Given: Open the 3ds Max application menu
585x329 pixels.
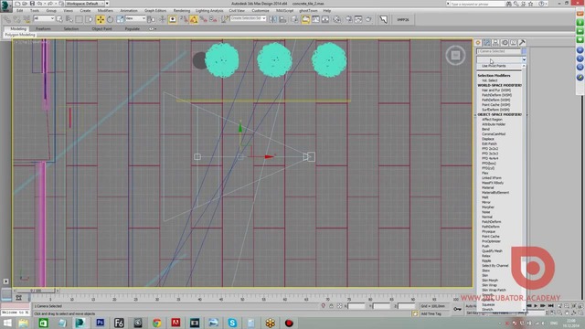Looking at the screenshot, I should coord(5,5).
